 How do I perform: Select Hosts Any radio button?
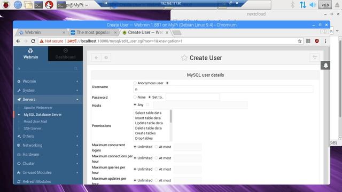coord(135,105)
